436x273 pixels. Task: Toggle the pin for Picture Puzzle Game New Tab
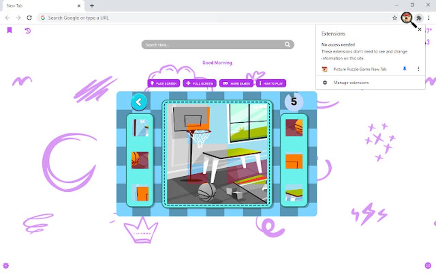(x=404, y=69)
